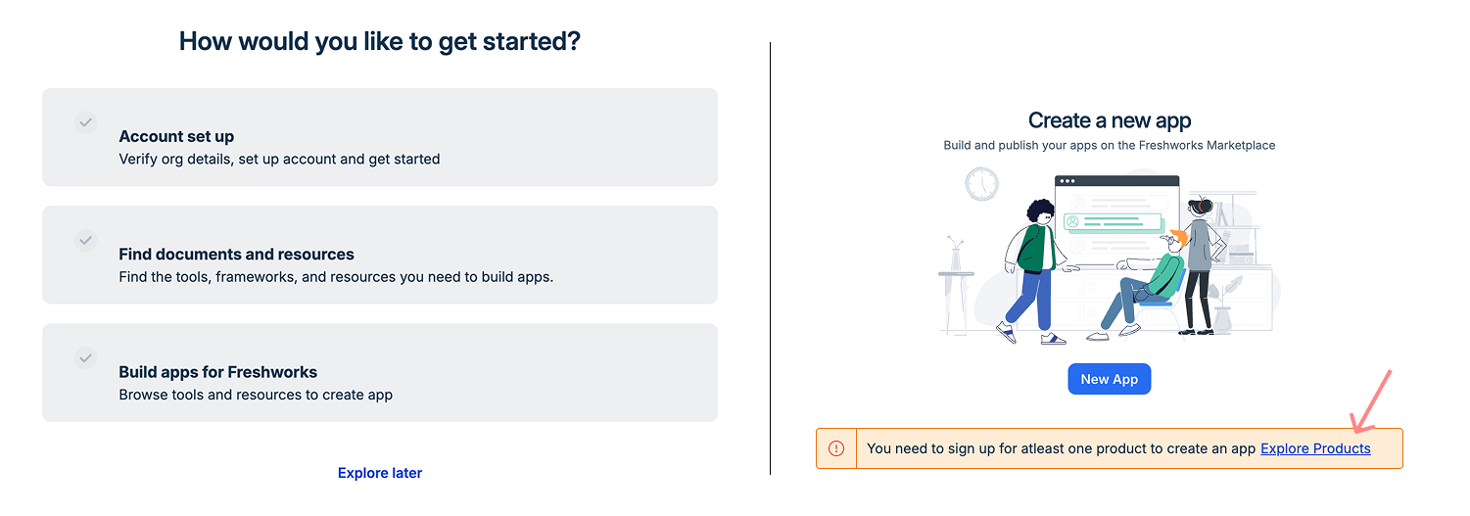Click the checkmark icon on Account set up
Screen dimensions: 1470x516
pos(86,122)
